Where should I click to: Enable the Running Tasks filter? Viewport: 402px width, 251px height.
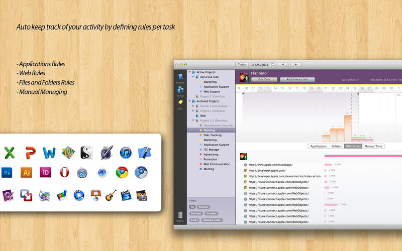[x=212, y=220]
